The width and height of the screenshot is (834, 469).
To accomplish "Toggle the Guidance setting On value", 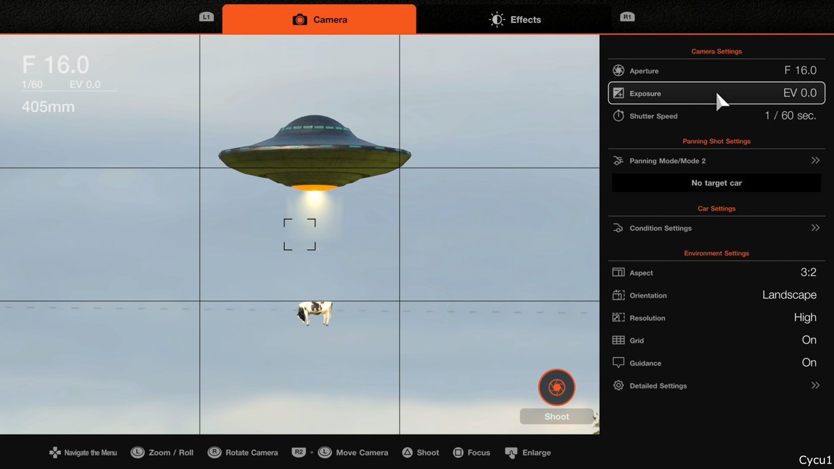I will pyautogui.click(x=809, y=363).
